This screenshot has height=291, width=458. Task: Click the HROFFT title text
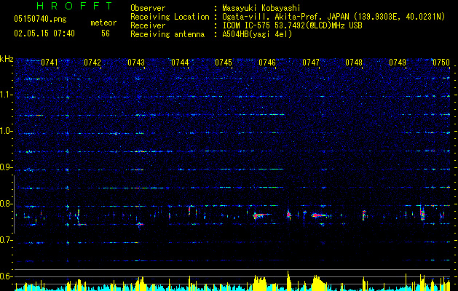coord(75,6)
